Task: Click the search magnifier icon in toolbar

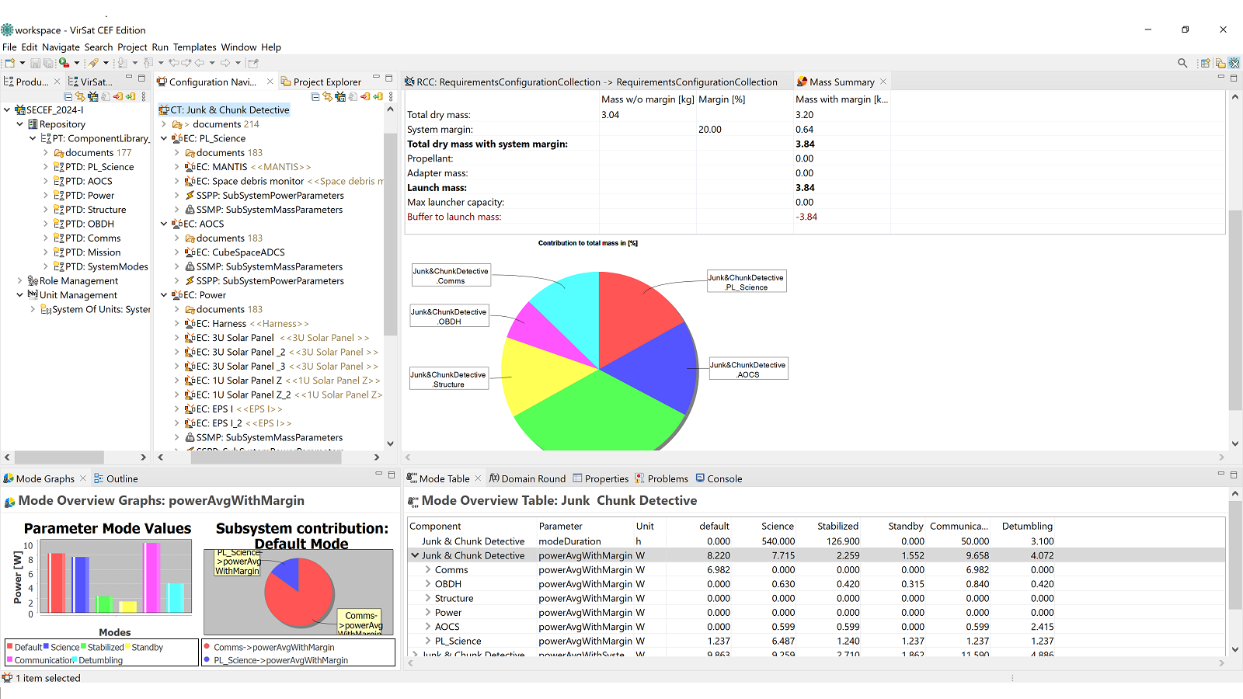Action: 1182,63
